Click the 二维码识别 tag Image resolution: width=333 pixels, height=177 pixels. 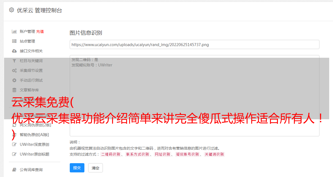pos(110,154)
